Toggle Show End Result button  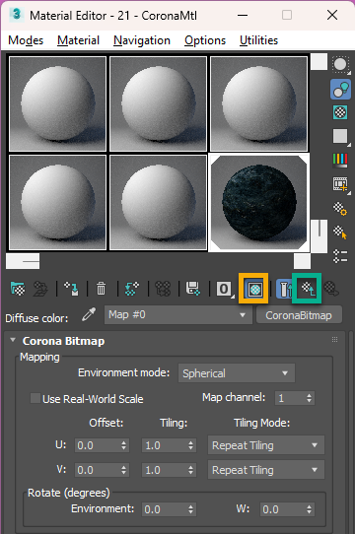(284, 289)
